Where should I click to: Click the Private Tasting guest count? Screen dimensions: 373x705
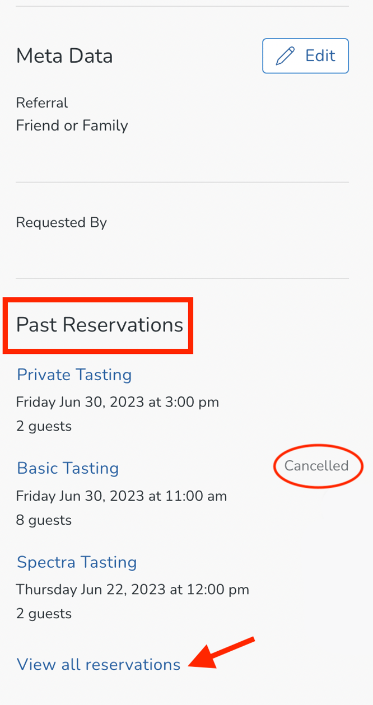(44, 426)
